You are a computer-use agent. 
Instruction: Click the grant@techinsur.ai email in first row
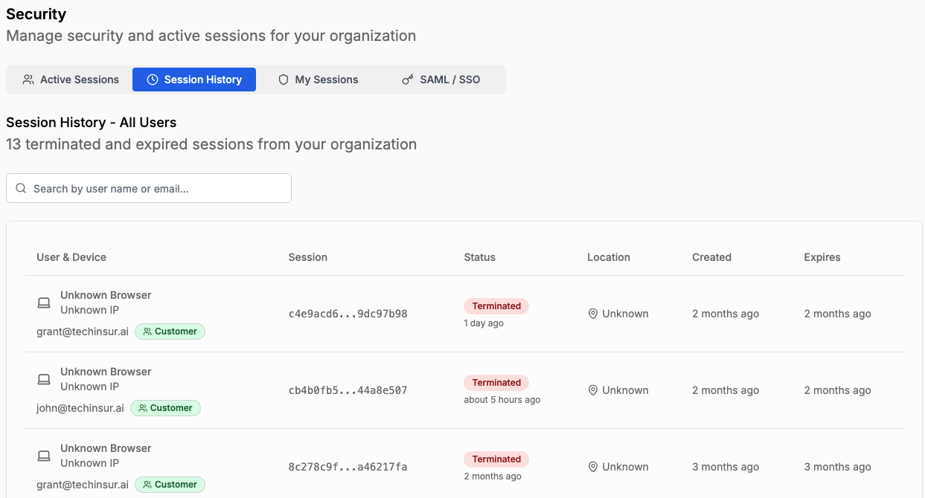[x=83, y=332]
